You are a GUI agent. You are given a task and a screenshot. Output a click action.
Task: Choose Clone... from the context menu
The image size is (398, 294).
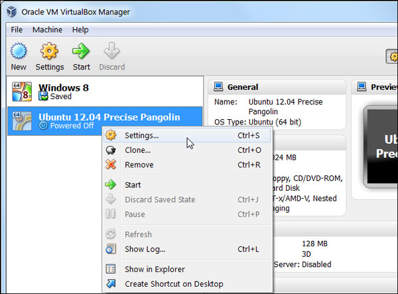click(138, 150)
